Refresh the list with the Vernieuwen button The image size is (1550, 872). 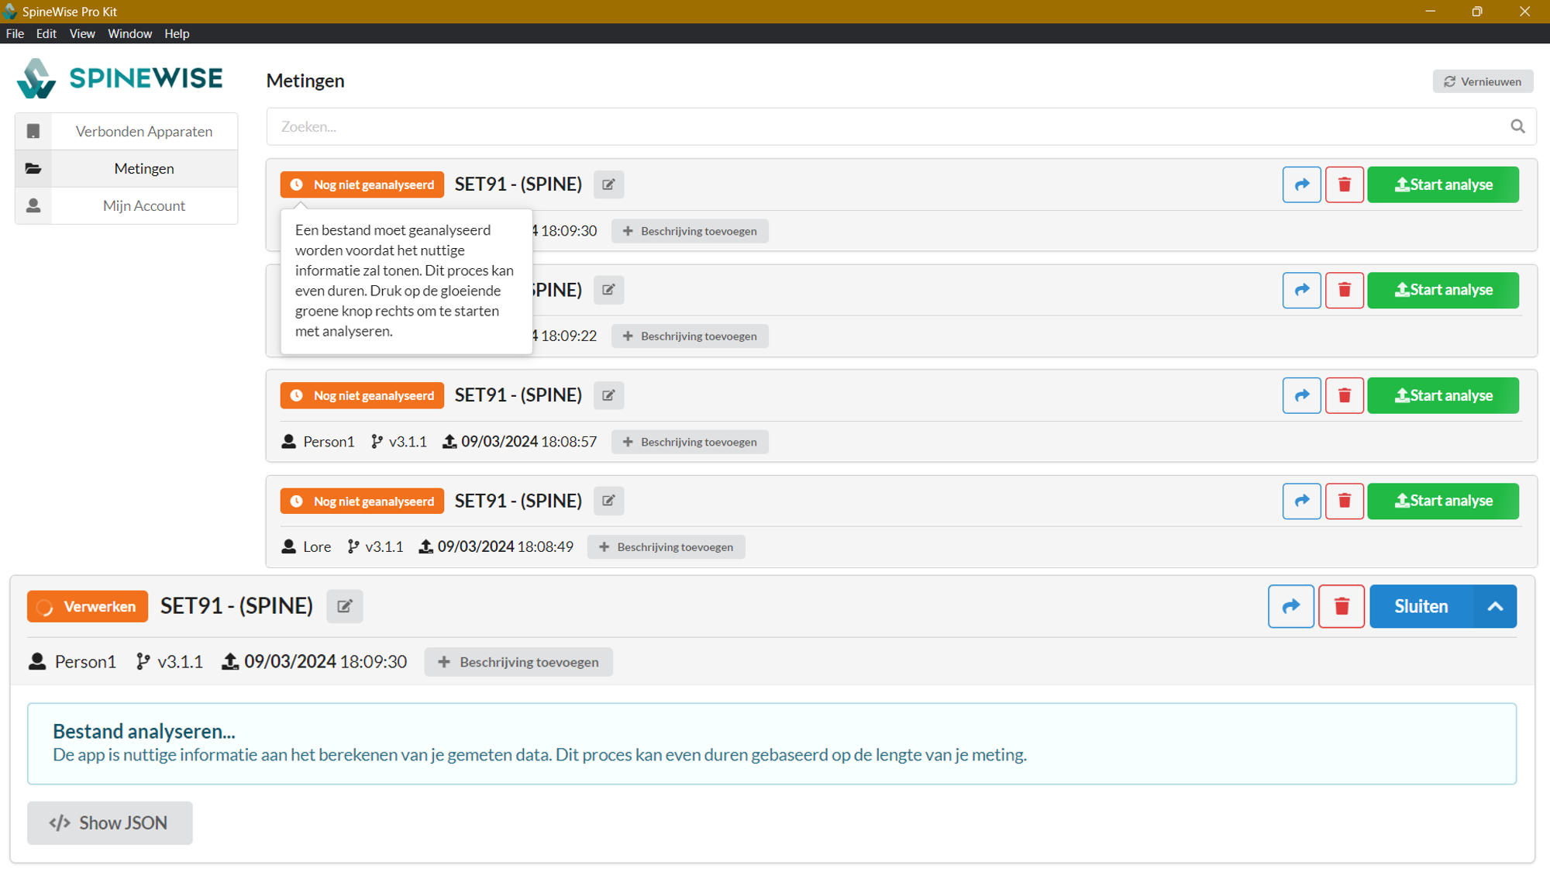coord(1483,81)
